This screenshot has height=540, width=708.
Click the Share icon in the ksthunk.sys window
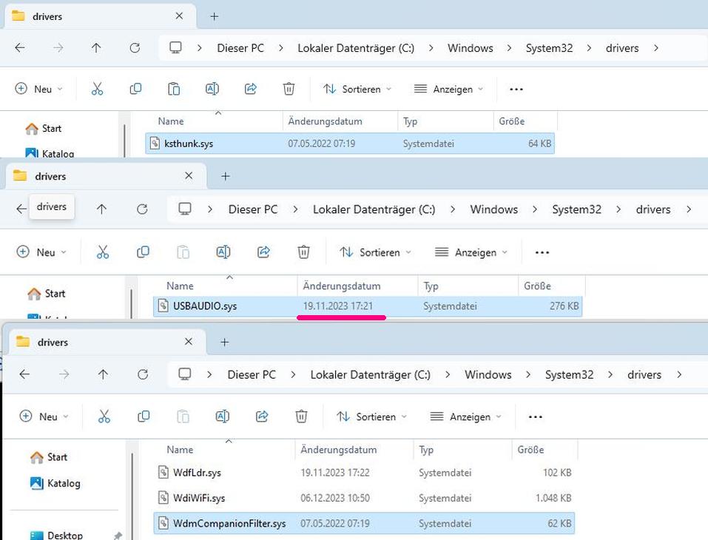click(251, 89)
